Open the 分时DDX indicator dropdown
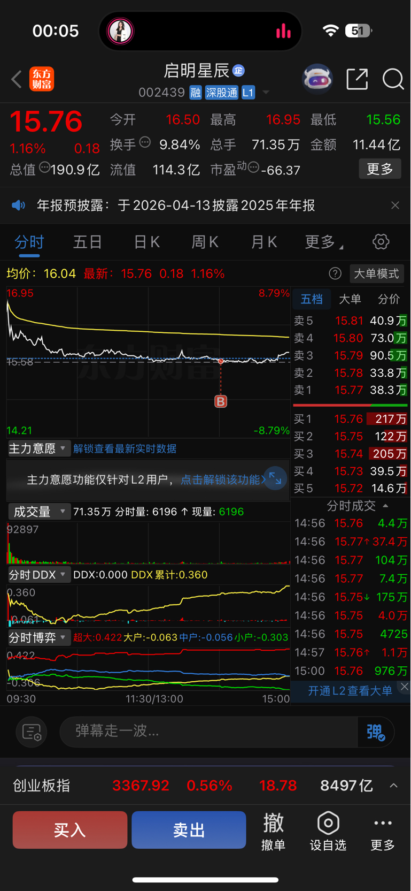 point(38,575)
